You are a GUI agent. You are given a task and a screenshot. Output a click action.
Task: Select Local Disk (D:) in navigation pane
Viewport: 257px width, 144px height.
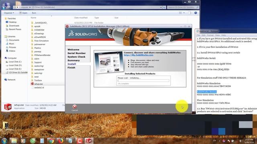click(x=15, y=65)
